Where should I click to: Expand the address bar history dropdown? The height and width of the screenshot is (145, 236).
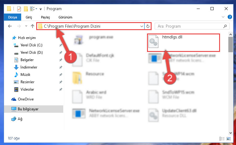[x=141, y=26]
